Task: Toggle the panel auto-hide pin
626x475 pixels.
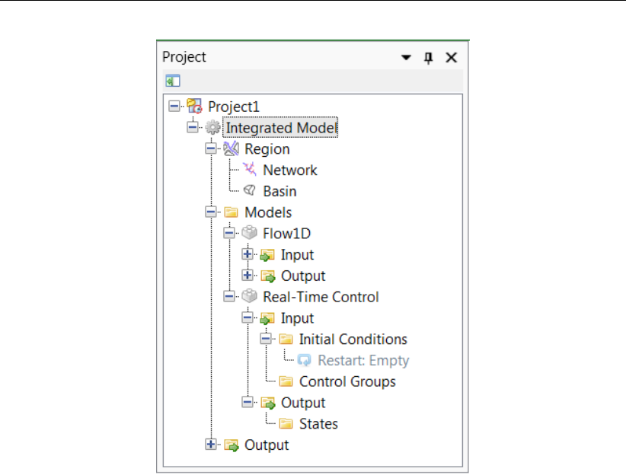Action: pos(428,58)
